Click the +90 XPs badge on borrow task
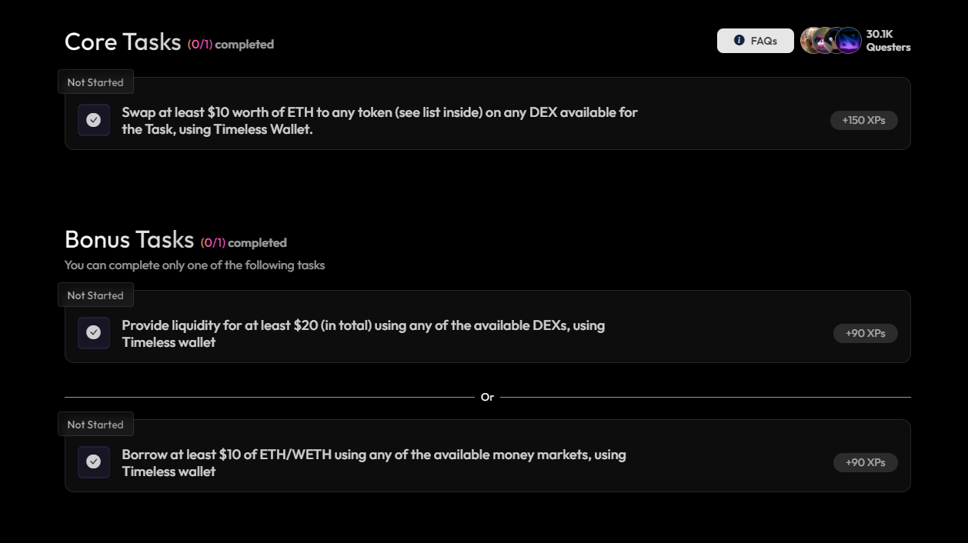The image size is (968, 543). (x=865, y=462)
